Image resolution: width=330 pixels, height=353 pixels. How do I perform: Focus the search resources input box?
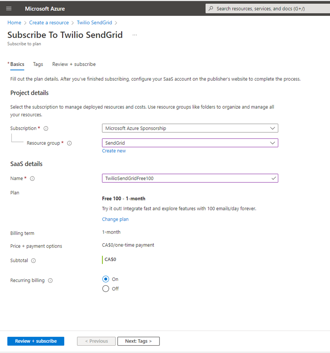[x=268, y=8]
